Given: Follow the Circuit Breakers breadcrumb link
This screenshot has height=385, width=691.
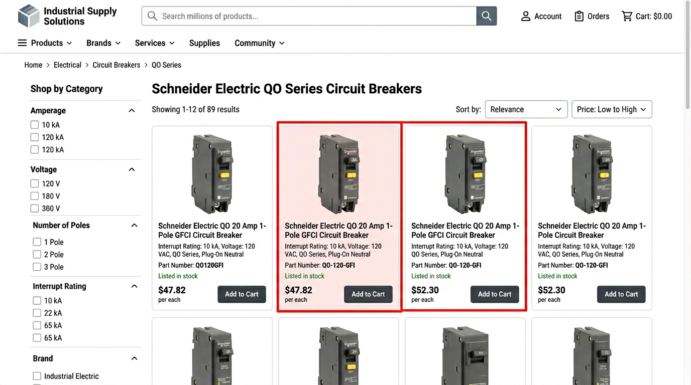Looking at the screenshot, I should tap(117, 65).
